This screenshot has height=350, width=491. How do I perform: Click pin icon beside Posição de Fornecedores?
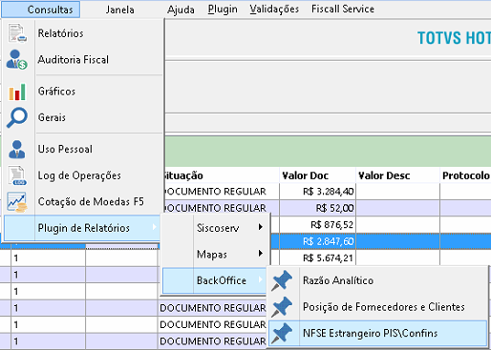tap(282, 307)
